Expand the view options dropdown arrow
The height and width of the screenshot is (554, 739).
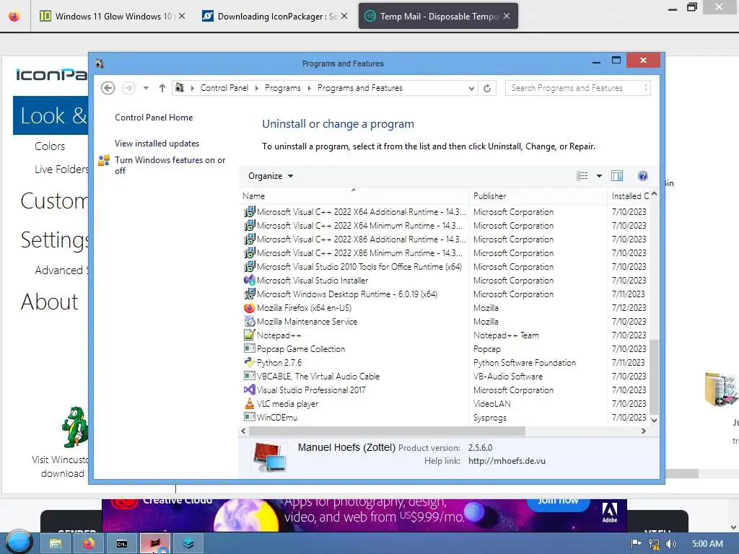click(599, 176)
